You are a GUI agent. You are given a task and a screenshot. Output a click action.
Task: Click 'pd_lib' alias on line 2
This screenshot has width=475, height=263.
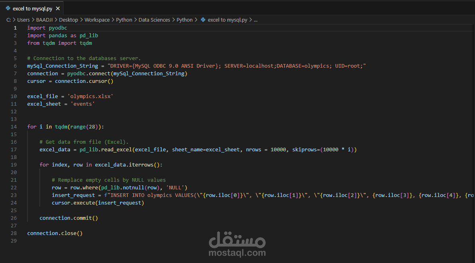pos(89,36)
